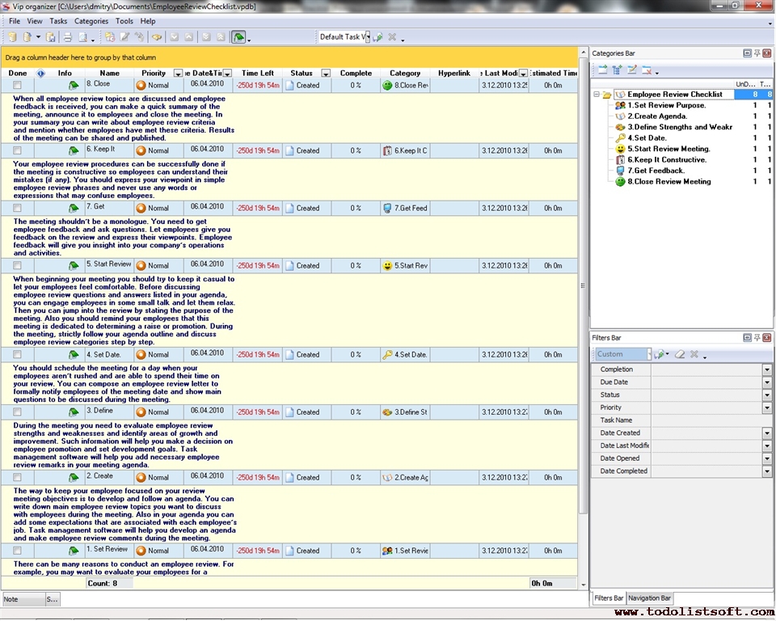This screenshot has width=776, height=621.
Task: Click the Name column header
Action: (x=109, y=74)
